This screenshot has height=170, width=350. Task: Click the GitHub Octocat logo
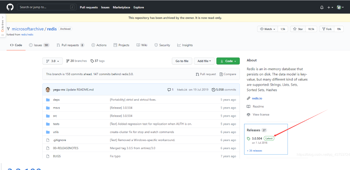click(10, 7)
